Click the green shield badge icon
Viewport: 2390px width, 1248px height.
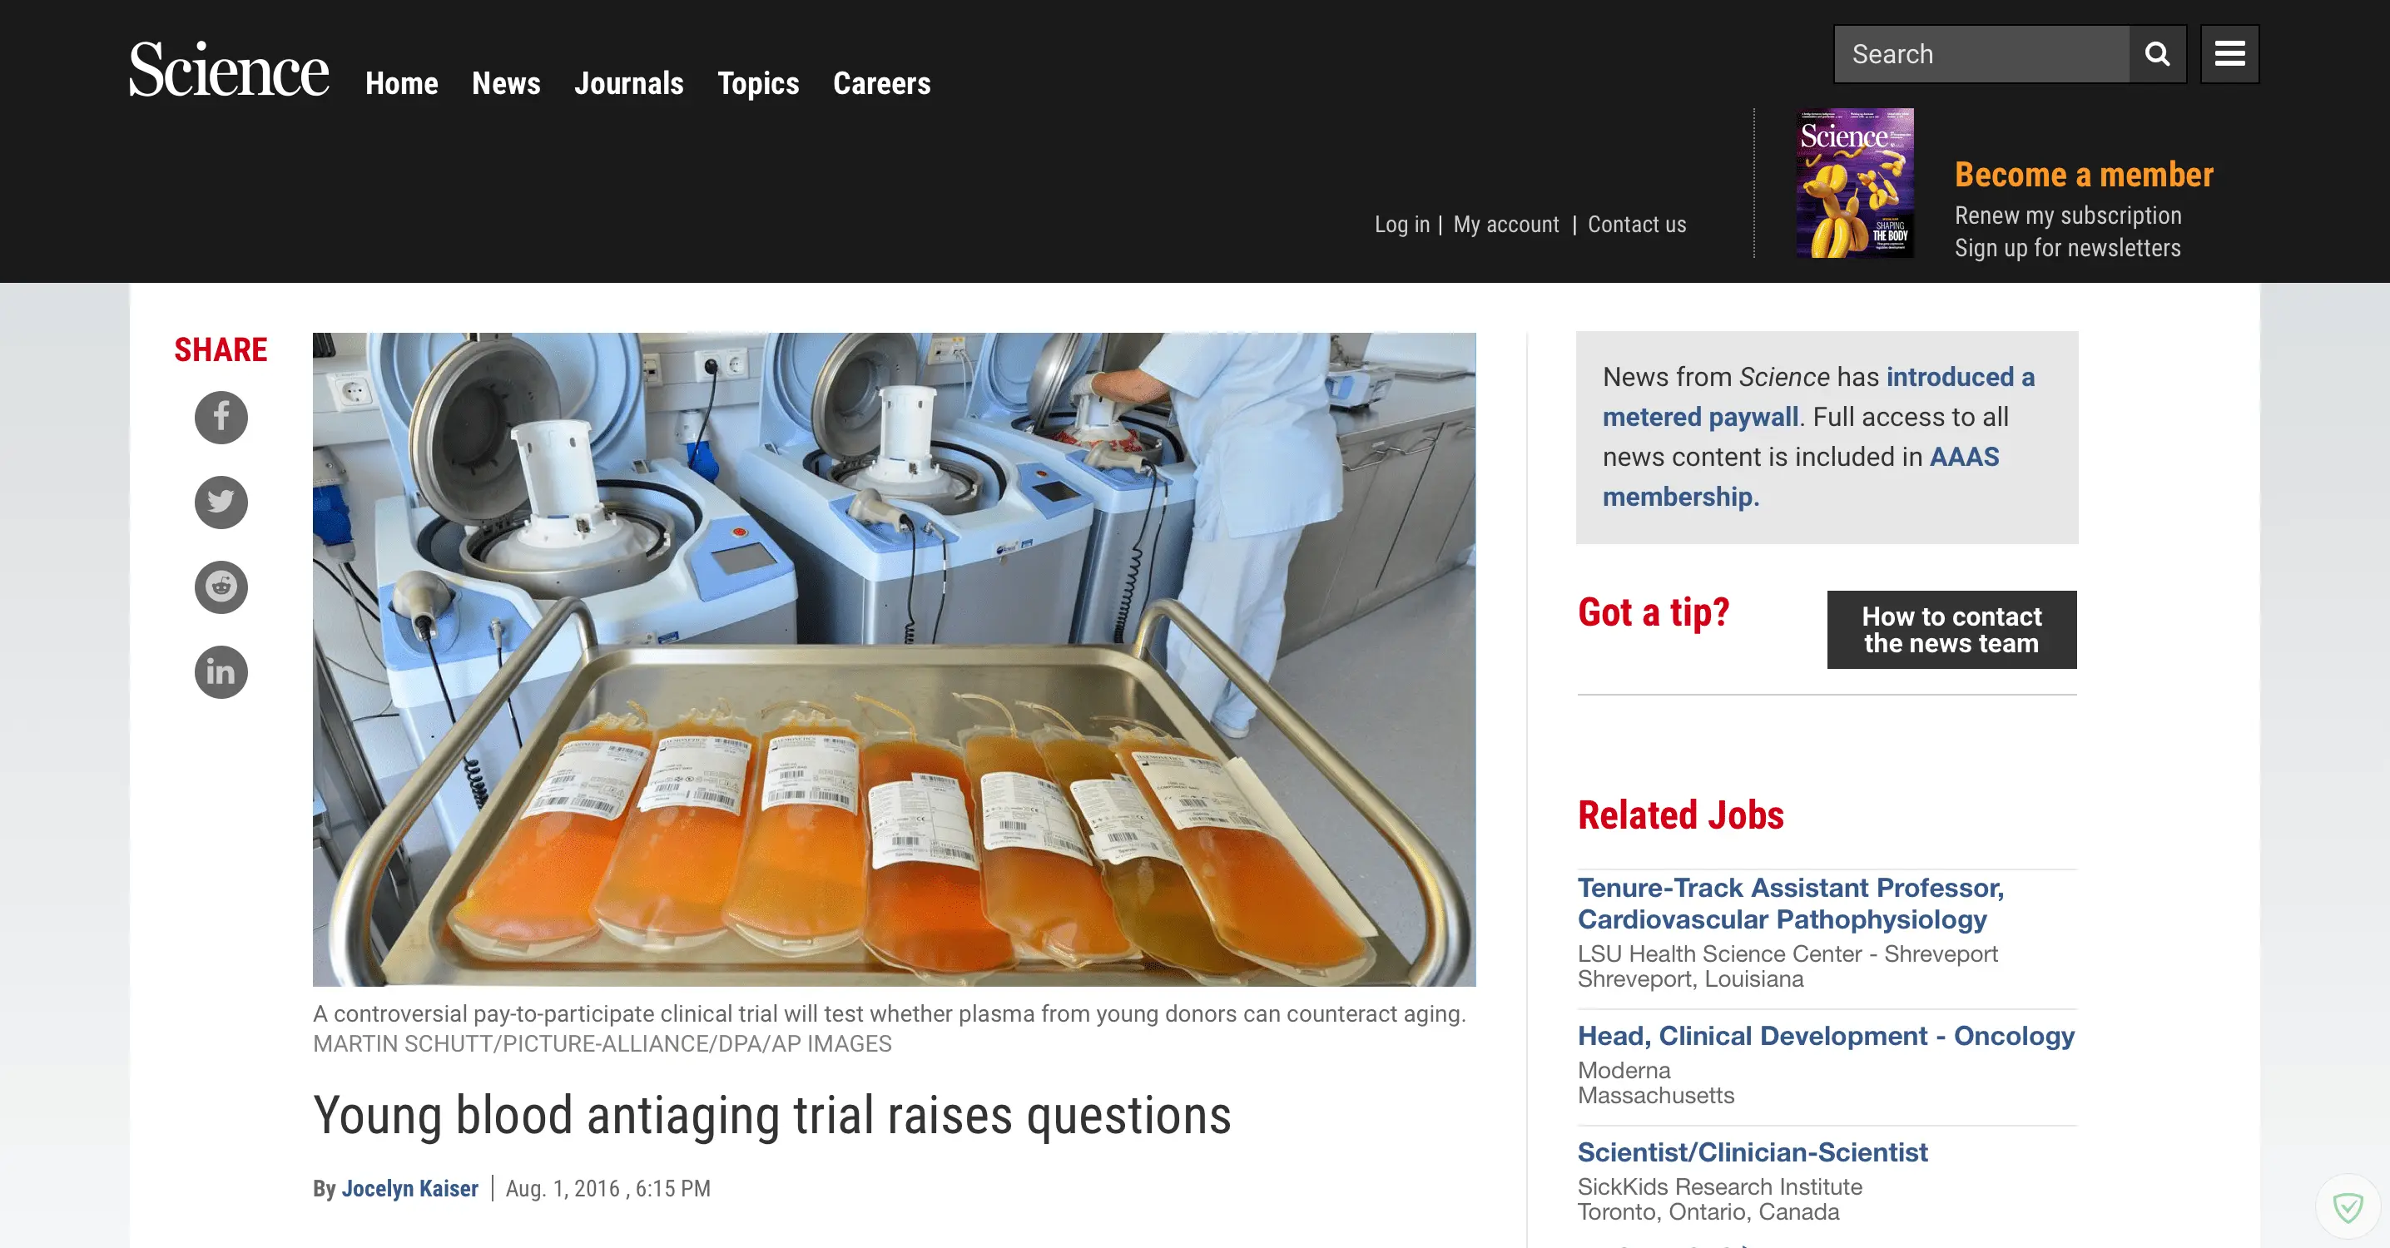(2348, 1207)
